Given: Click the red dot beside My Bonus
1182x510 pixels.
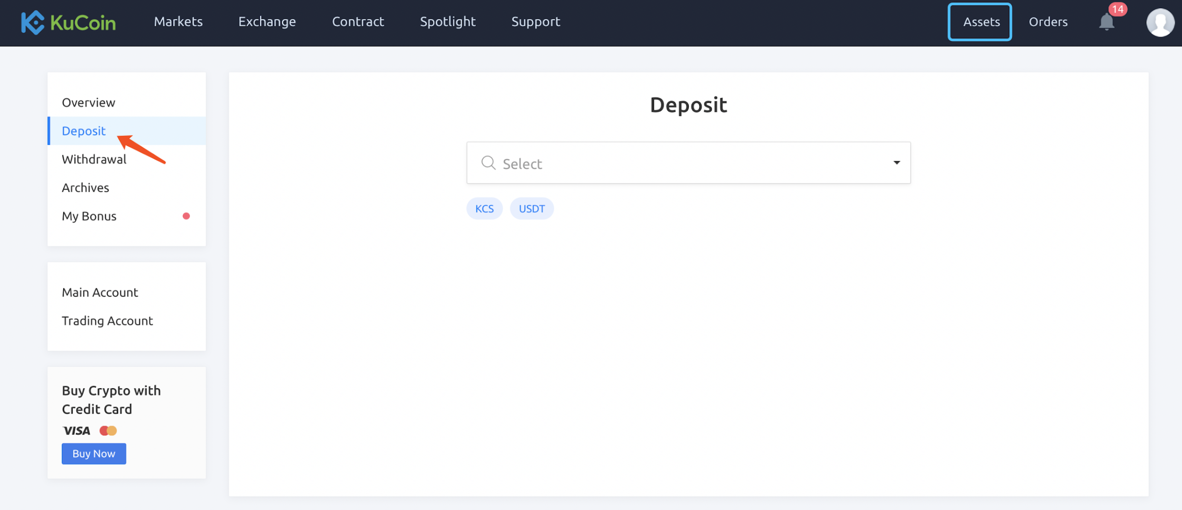Looking at the screenshot, I should tap(186, 216).
